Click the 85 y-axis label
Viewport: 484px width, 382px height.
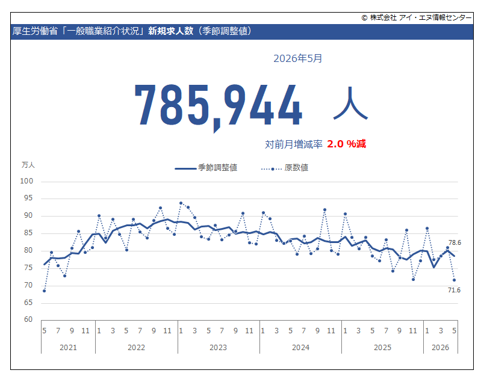[x=28, y=233]
